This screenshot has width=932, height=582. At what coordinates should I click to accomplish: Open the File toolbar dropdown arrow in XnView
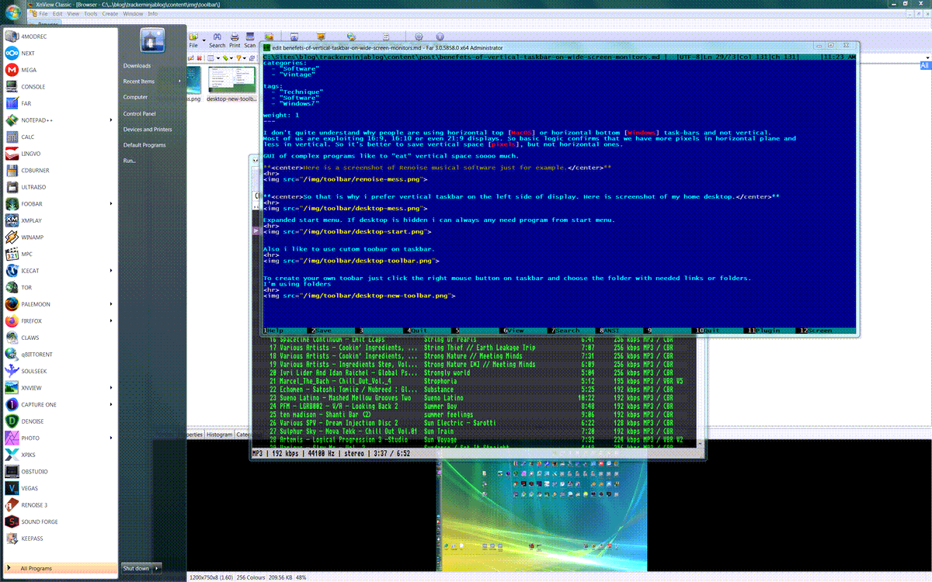(x=204, y=40)
